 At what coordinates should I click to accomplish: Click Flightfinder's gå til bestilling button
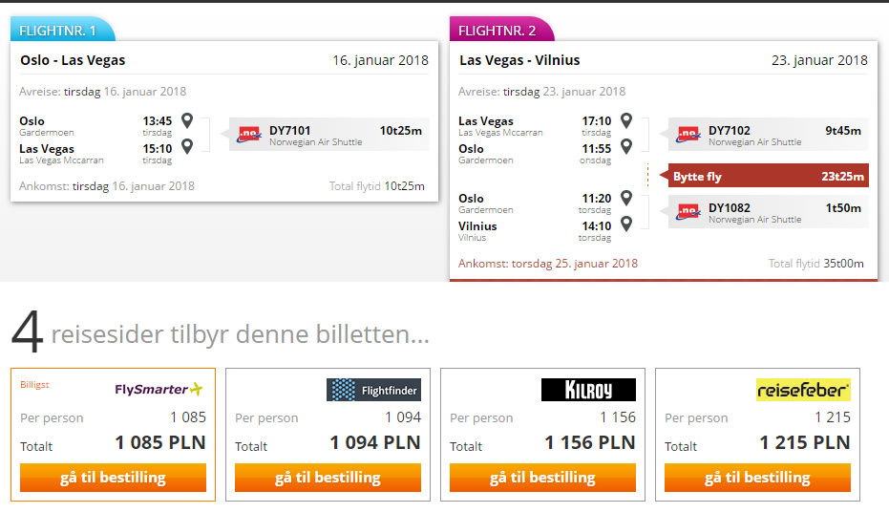(x=328, y=478)
